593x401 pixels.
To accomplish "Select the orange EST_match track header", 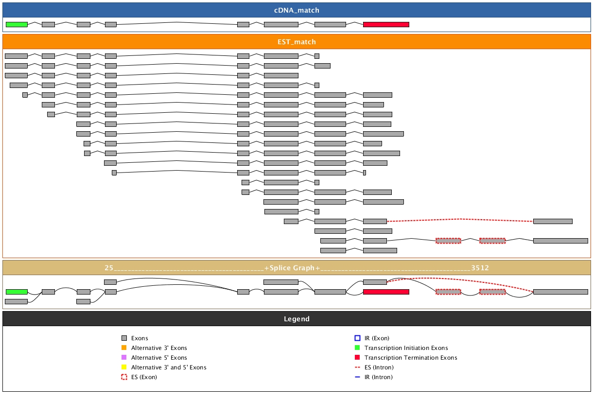I will [x=296, y=42].
